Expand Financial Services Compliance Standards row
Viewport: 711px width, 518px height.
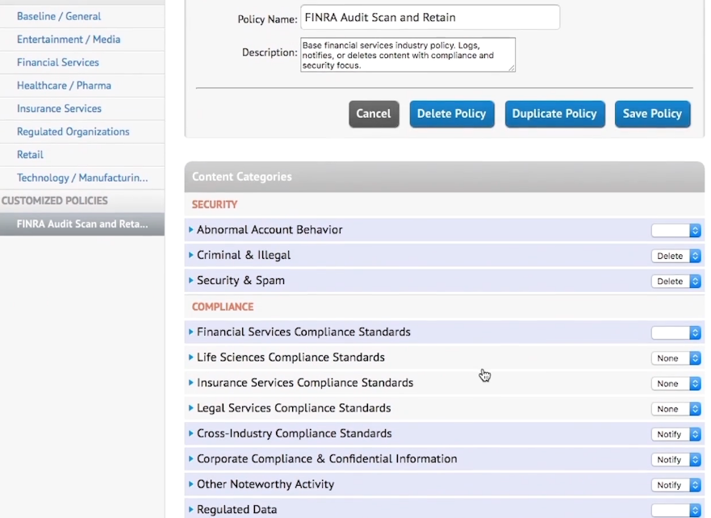coord(191,332)
